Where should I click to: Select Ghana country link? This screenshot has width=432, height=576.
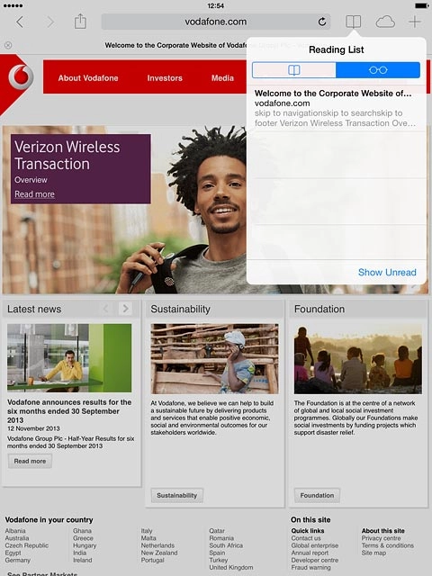click(82, 531)
